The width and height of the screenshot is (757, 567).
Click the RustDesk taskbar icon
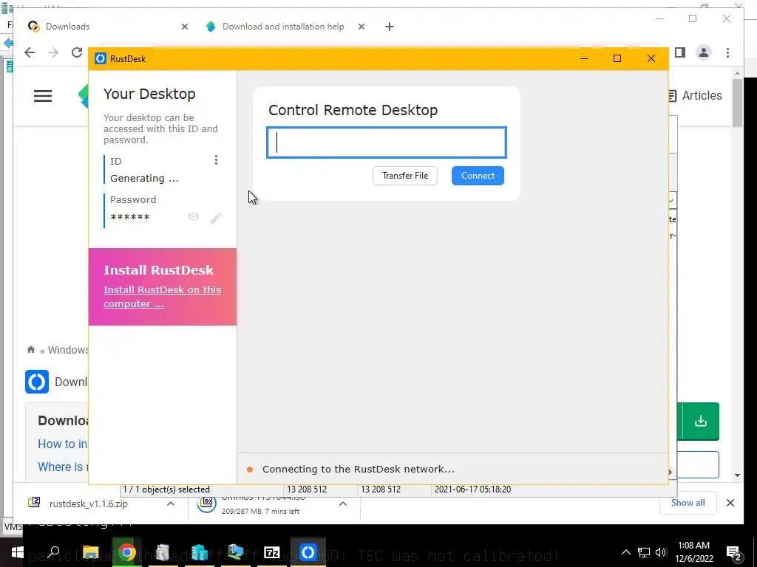[x=308, y=552]
